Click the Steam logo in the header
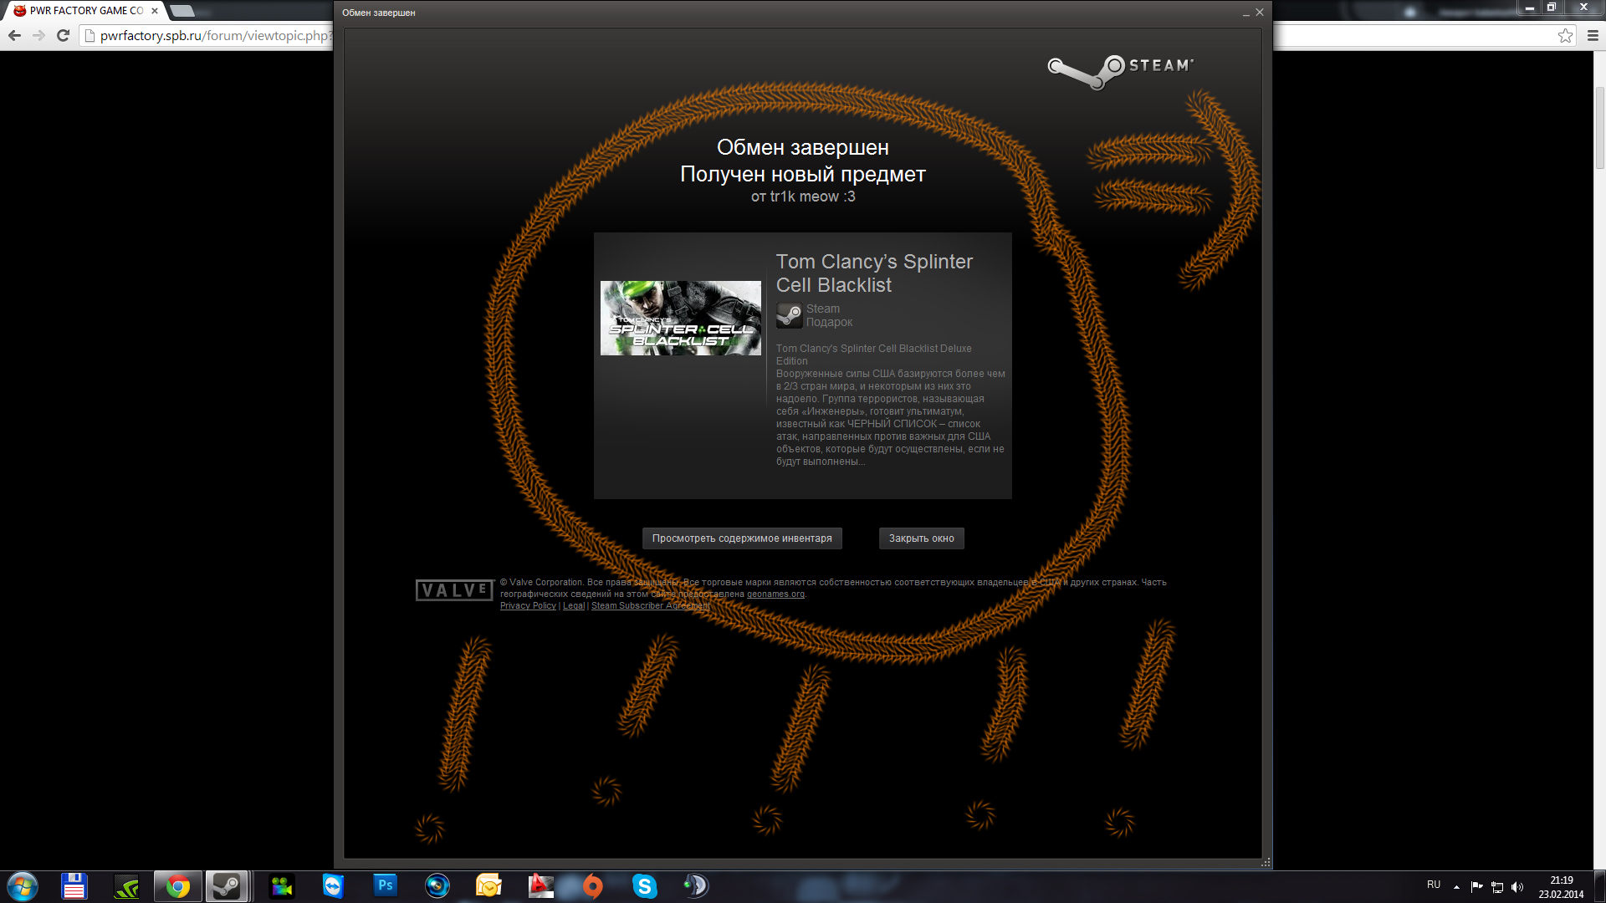The height and width of the screenshot is (903, 1606). click(1120, 70)
